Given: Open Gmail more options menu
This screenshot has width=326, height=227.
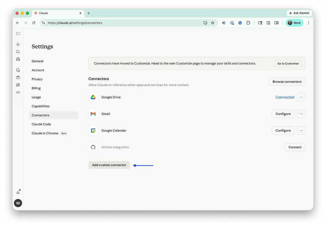Looking at the screenshot, I should point(301,114).
